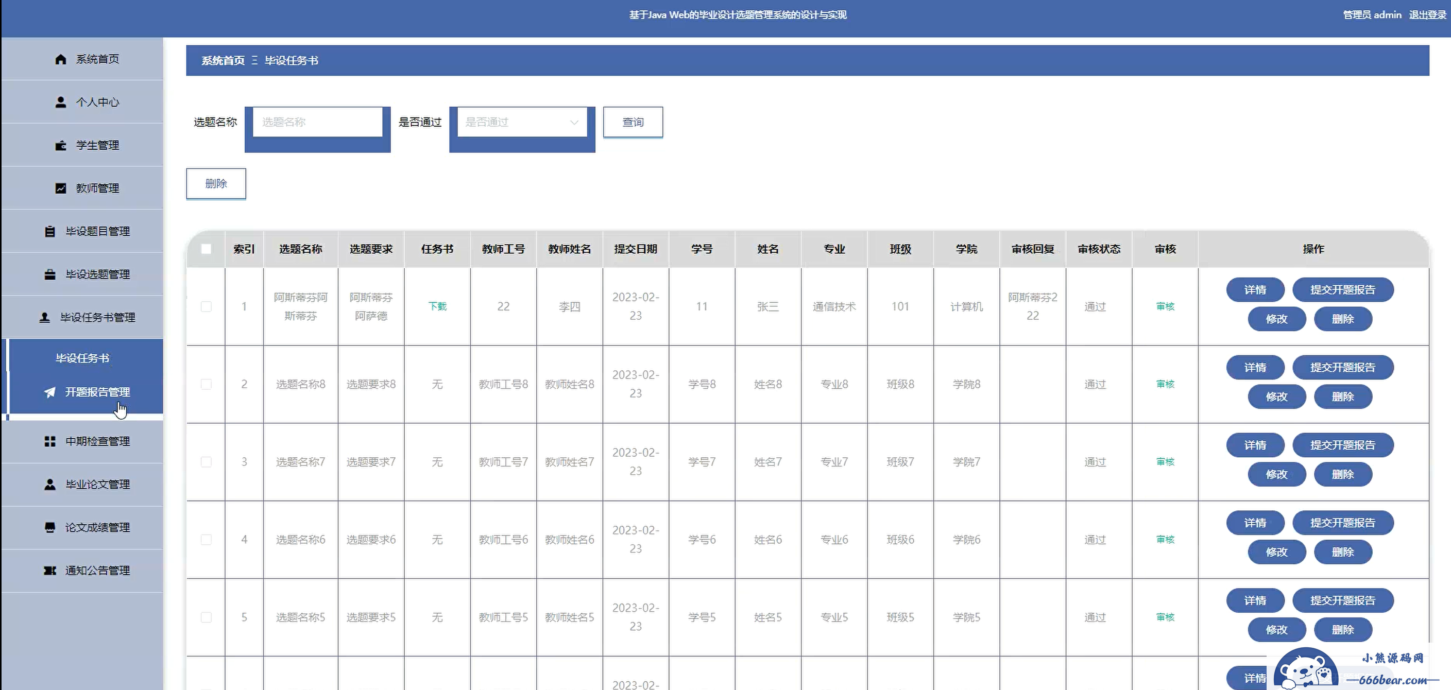Click 审核 link for row 1
Viewport: 1451px width, 690px height.
(1166, 306)
